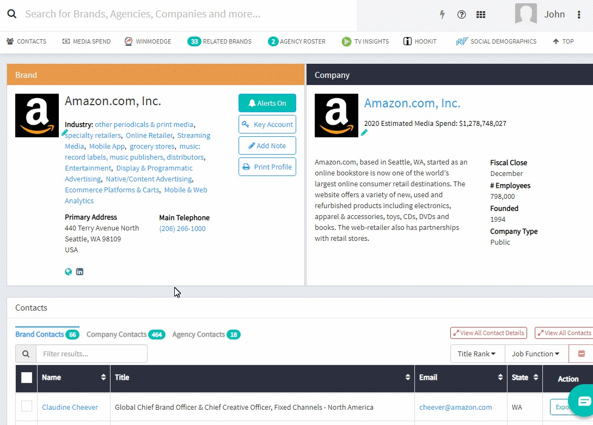This screenshot has width=593, height=425.
Task: Click cheever@amazon.com email link
Action: [455, 407]
